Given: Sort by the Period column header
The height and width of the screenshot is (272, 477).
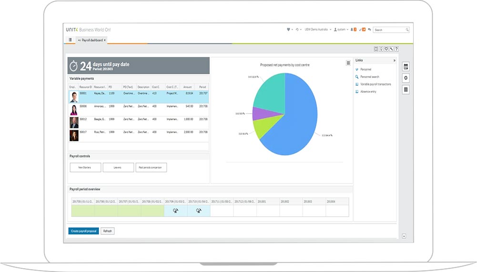Looking at the screenshot, I should pos(203,87).
